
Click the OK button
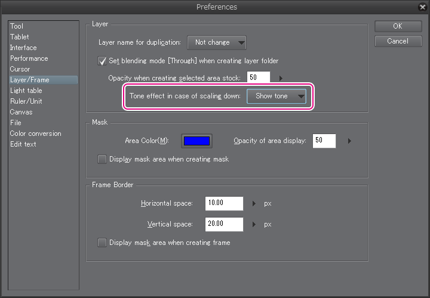[397, 26]
